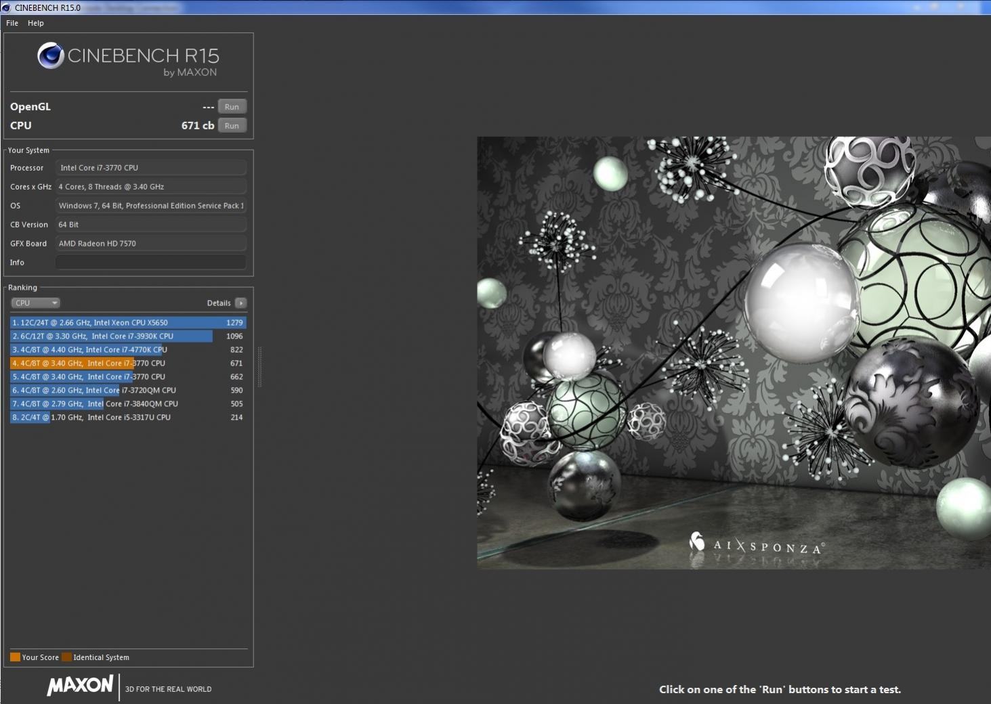Select the Core i7-3840QM ranking row
The width and height of the screenshot is (991, 704).
click(x=128, y=404)
